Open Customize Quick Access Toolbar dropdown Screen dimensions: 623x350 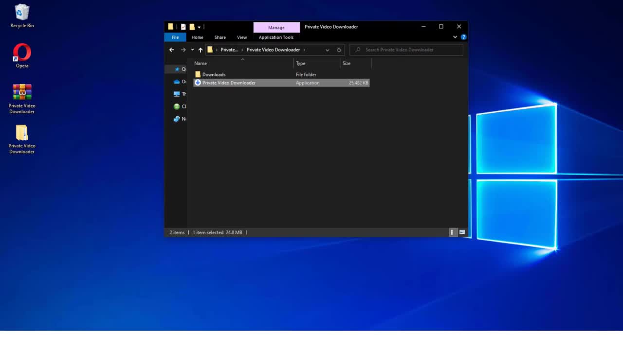coord(199,27)
